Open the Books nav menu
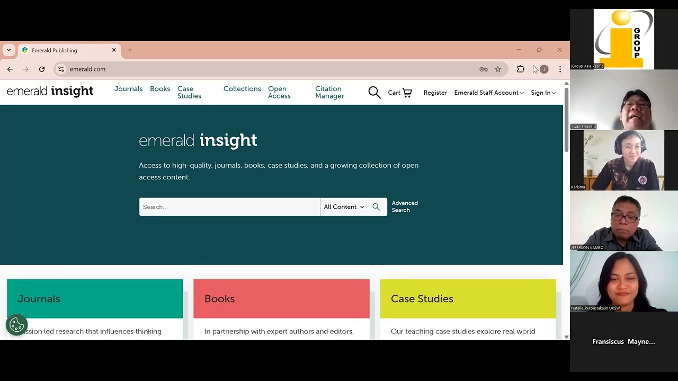 pos(160,89)
